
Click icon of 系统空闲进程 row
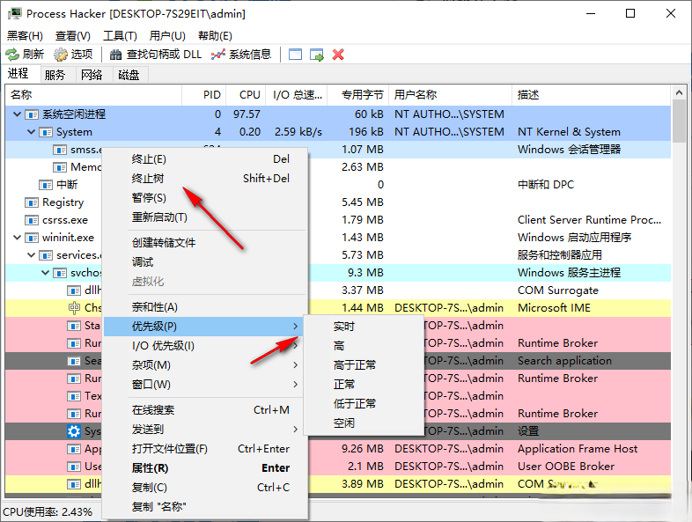click(32, 114)
